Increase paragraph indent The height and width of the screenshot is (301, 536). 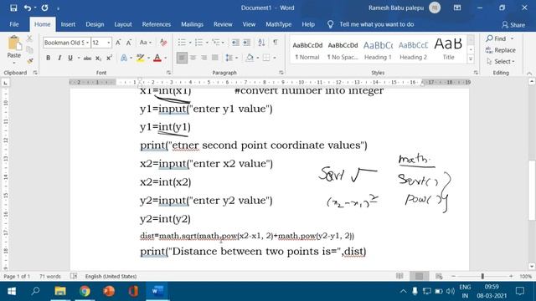pos(246,43)
